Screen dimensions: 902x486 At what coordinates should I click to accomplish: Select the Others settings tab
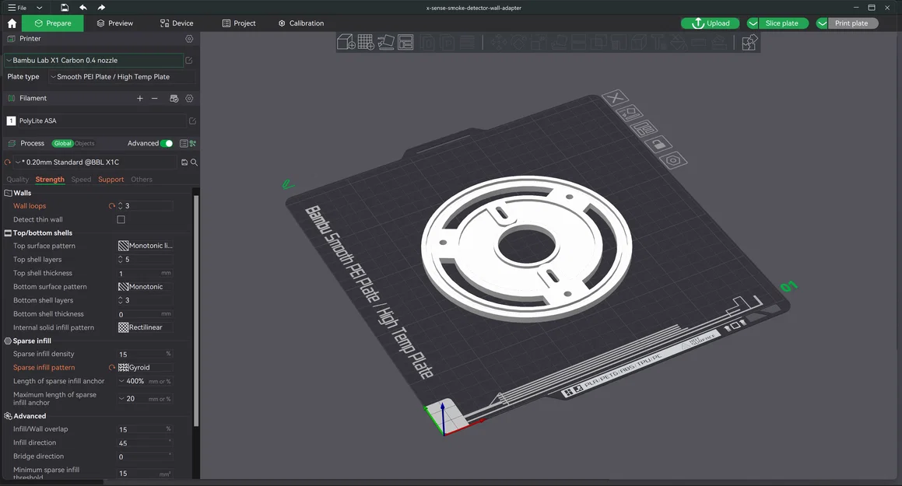(142, 180)
